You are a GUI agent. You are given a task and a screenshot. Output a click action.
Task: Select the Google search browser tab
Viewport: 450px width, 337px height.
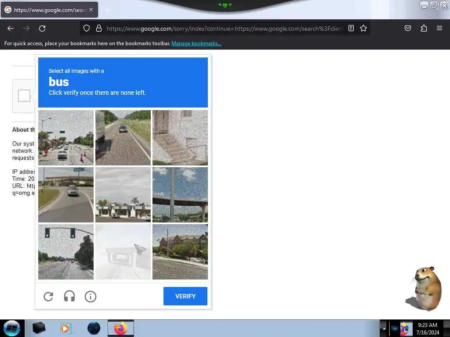click(49, 10)
